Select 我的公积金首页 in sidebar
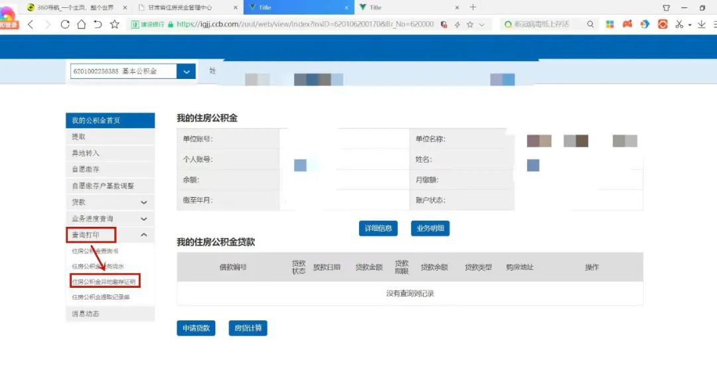The image size is (717, 378). [x=110, y=121]
